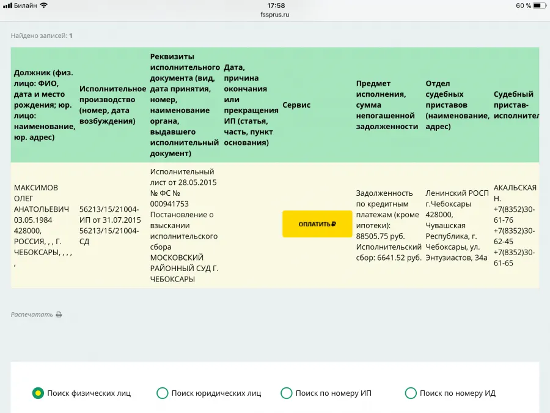Image resolution: width=550 pixels, height=413 pixels.
Task: Tap the cellular signal bars icon
Action: (x=7, y=6)
